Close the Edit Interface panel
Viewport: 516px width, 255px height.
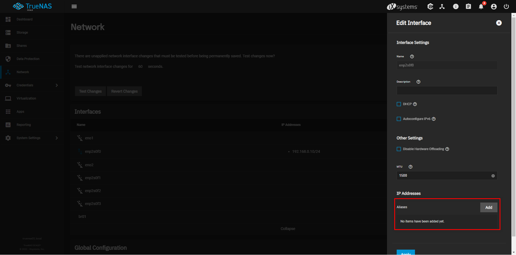pos(499,23)
